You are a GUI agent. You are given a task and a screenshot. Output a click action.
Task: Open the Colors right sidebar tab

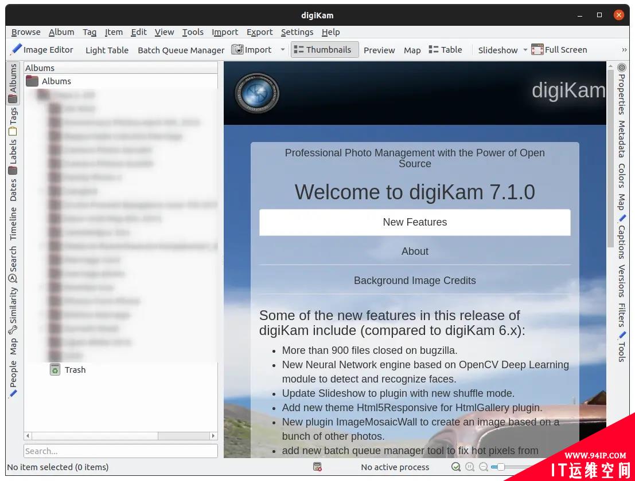(622, 176)
